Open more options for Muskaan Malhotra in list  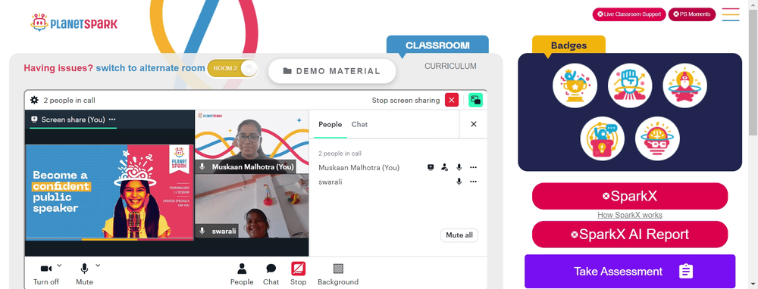(x=473, y=167)
